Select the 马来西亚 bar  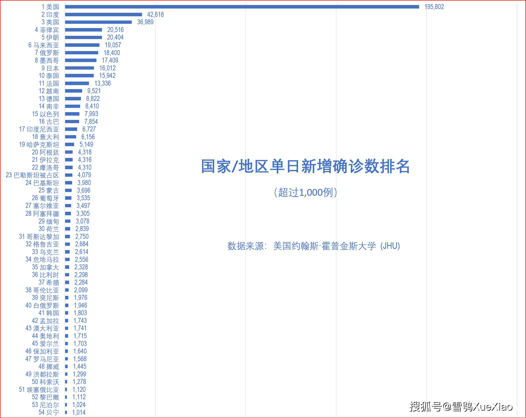click(82, 45)
